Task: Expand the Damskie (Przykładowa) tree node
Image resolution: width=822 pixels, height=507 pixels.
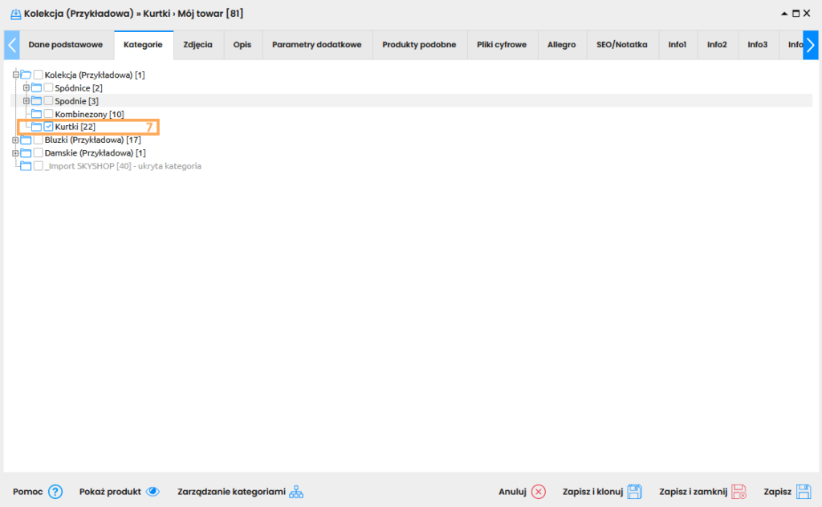Action: 16,152
